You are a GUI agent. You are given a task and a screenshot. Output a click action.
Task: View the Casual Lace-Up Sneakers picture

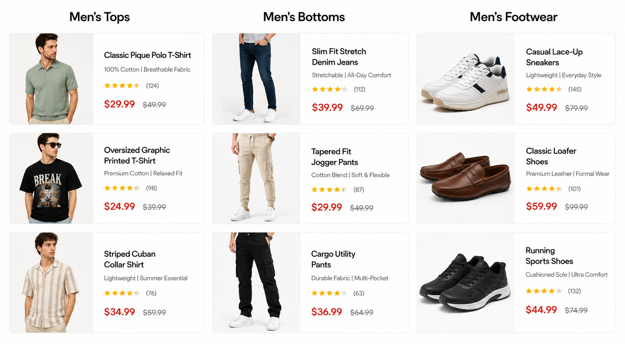click(466, 79)
